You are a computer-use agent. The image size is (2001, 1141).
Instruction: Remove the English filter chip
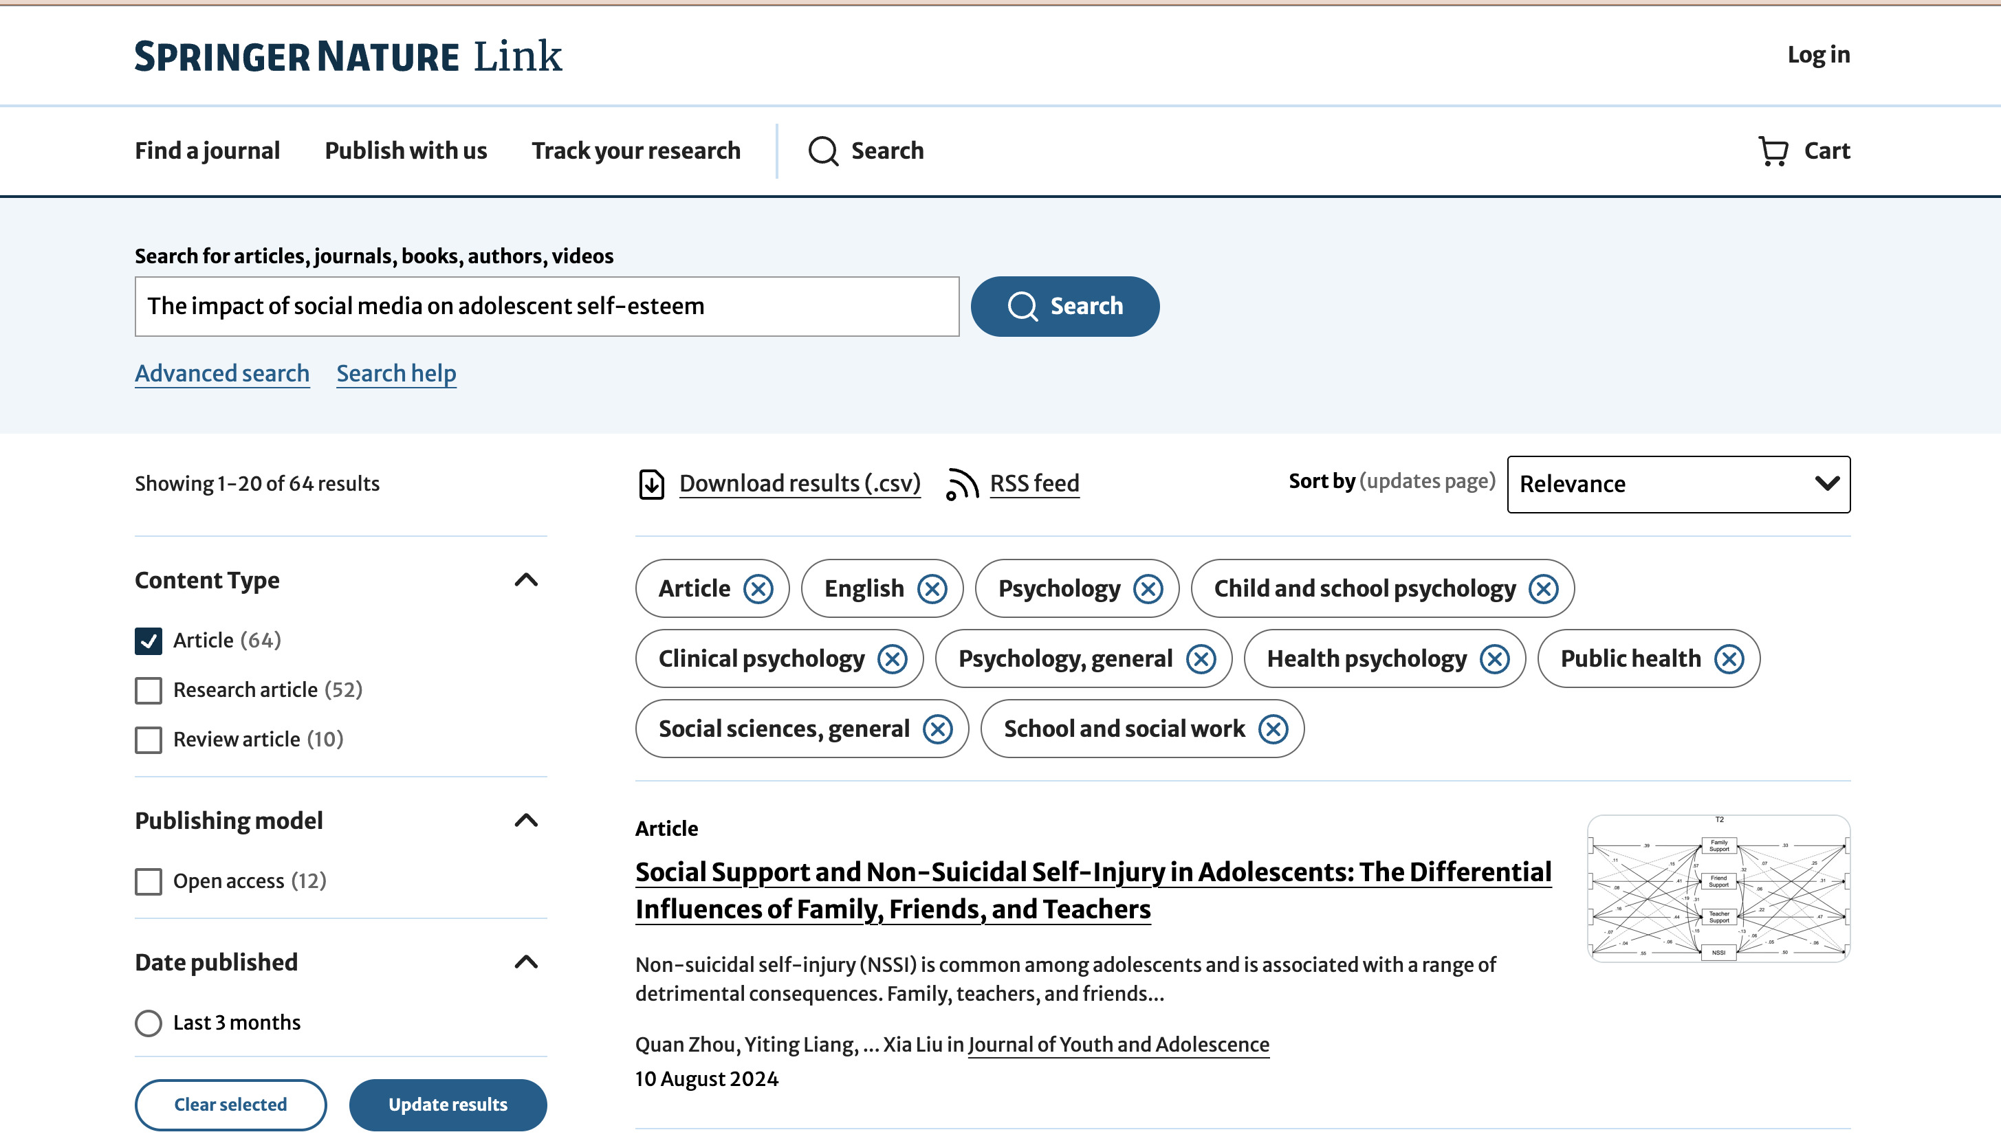pos(932,588)
